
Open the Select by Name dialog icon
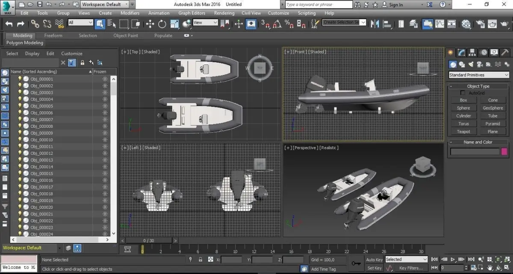(x=112, y=24)
